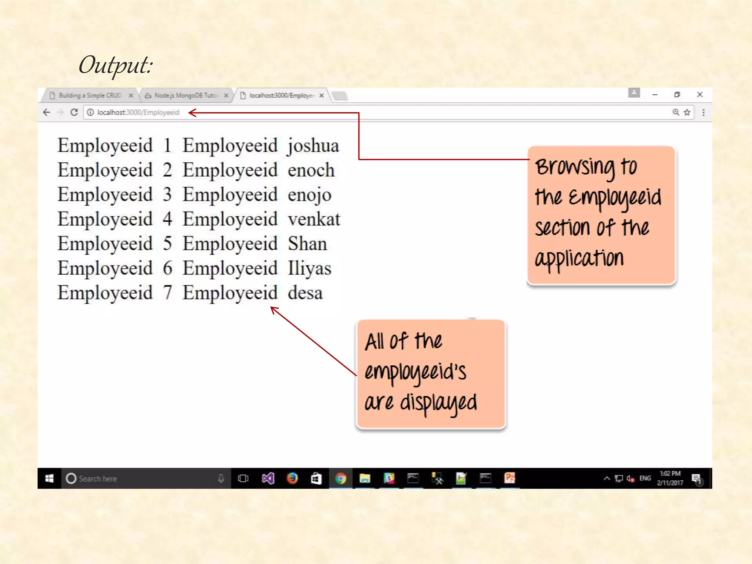Screen dimensions: 752x564
Task: Select the localhost:3000/Employeeid tab
Action: (x=282, y=95)
